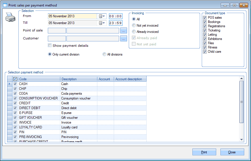
Task: Select the All divisions radio button
Action: tap(104, 54)
